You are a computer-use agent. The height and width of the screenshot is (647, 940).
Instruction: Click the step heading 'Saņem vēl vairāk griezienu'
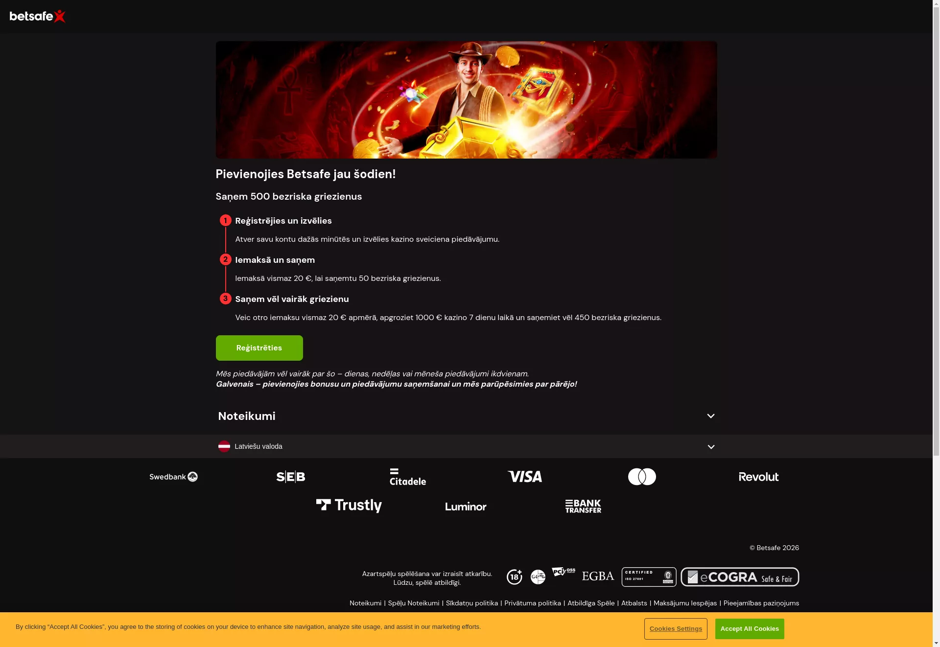click(x=292, y=299)
